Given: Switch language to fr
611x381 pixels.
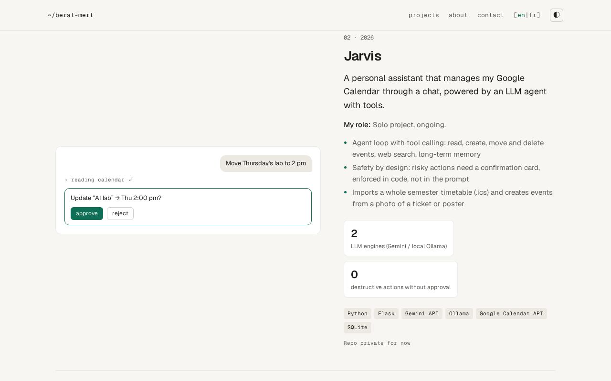Looking at the screenshot, I should (533, 15).
